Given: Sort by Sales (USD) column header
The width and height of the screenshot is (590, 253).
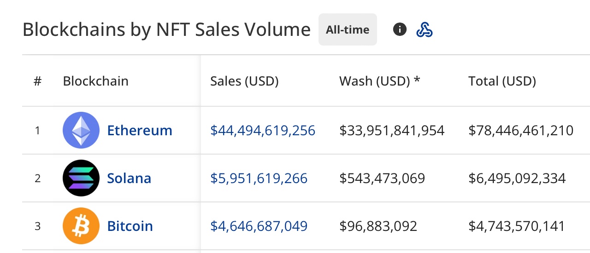Looking at the screenshot, I should click(x=244, y=81).
